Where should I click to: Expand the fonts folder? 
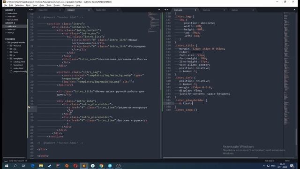coord(8,52)
